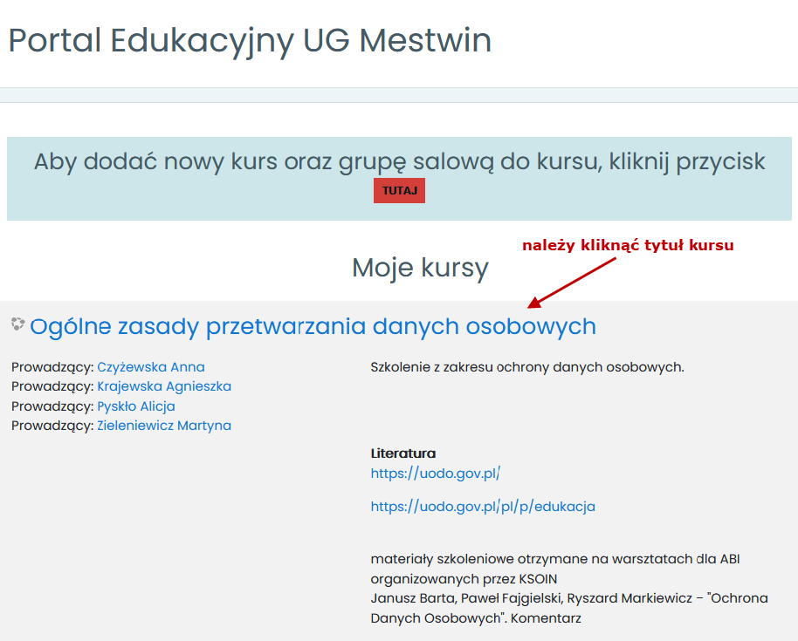The image size is (798, 641).
Task: Click the gray course summary area
Action: (262, 541)
